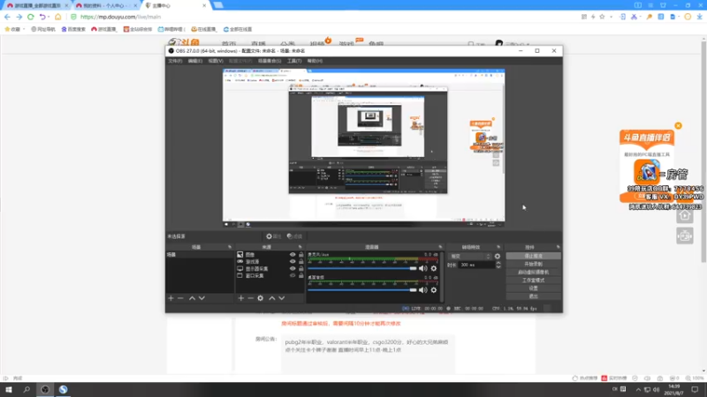Viewport: 707px width, 397px height.
Task: Open the 滤镜 filters button above the Sources panel
Action: [x=294, y=236]
